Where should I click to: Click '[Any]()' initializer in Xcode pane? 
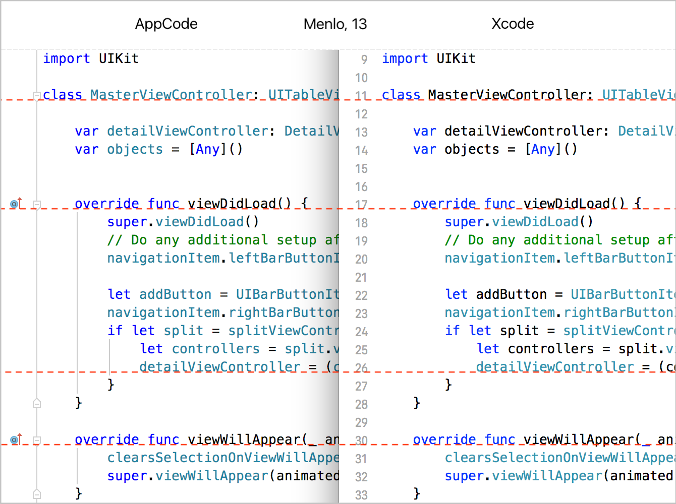point(551,149)
